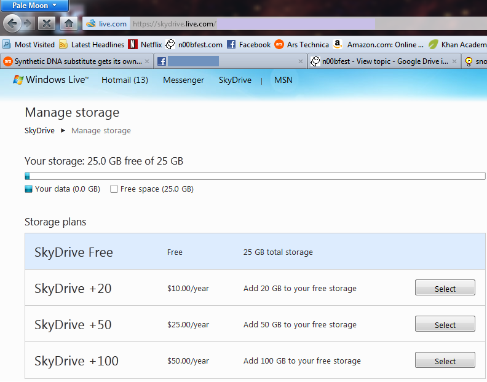Image resolution: width=487 pixels, height=382 pixels.
Task: Go back with the browser back arrow
Action: (12, 23)
